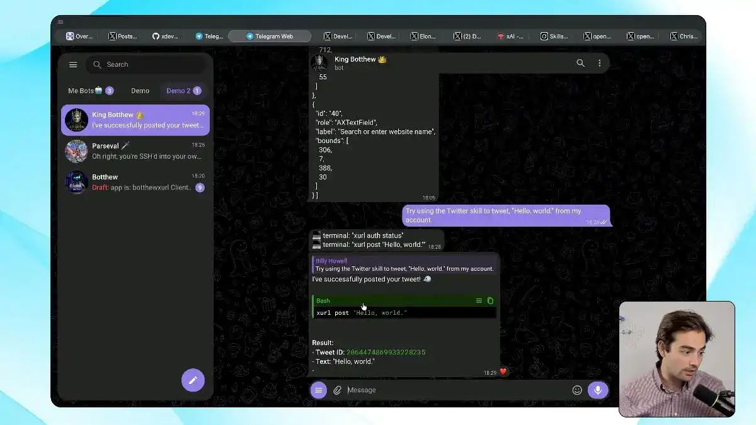Click the Search chats field

coord(147,64)
